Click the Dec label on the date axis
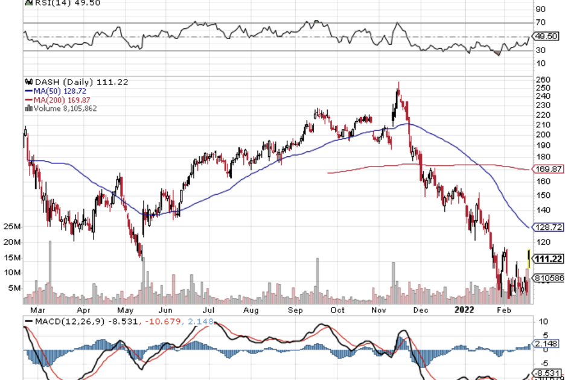Image resolution: width=565 pixels, height=380 pixels. 420,310
